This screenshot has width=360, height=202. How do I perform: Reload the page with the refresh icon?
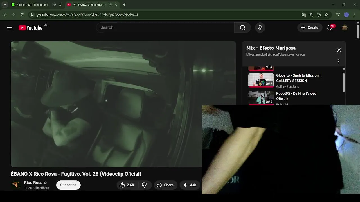[22, 15]
